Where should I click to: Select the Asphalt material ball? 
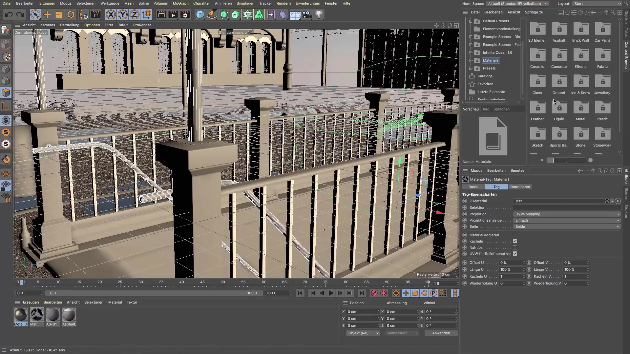click(x=69, y=315)
